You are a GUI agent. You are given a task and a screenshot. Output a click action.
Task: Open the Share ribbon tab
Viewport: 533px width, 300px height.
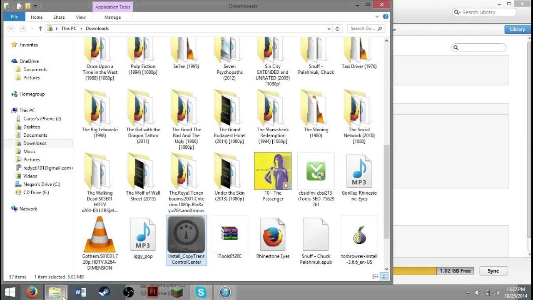(59, 17)
